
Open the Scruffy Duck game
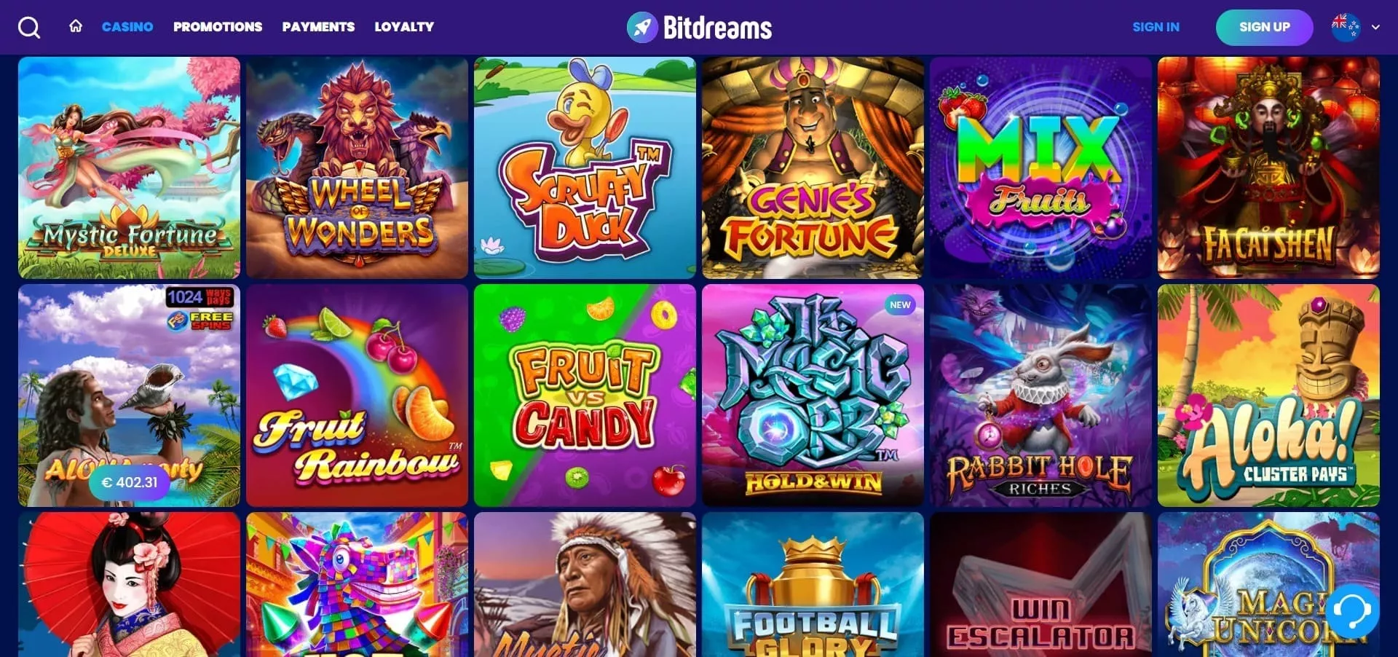[585, 168]
